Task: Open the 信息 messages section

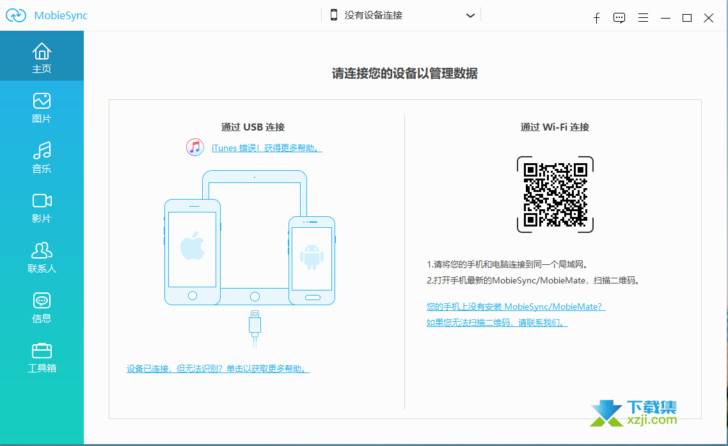Action: [42, 308]
